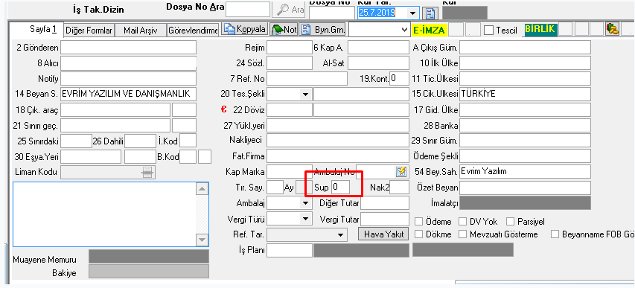Toggle the Tescil checkbox
Screen dimensions: 635x288
pyautogui.click(x=489, y=31)
